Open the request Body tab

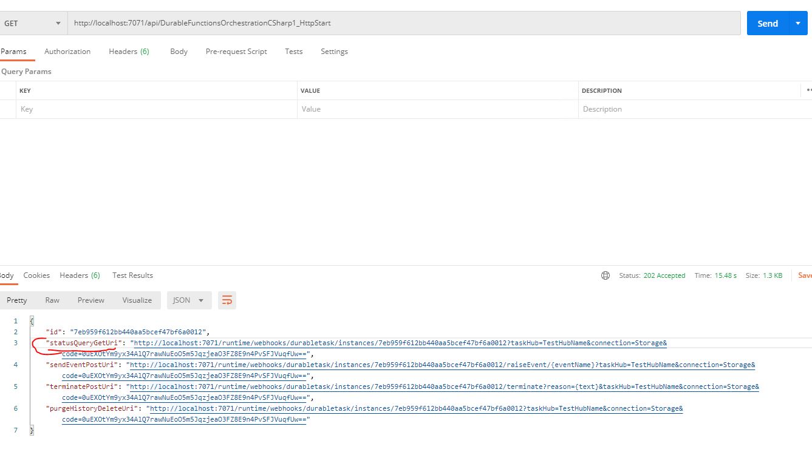coord(179,52)
